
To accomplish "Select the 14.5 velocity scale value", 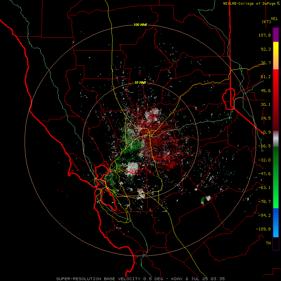I will (266, 118).
